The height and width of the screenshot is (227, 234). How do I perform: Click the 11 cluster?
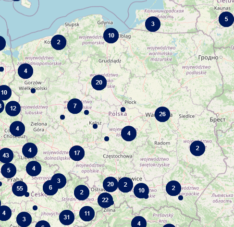[87, 214]
